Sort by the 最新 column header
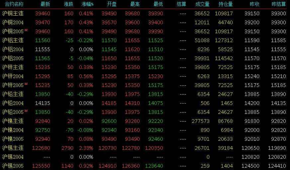The width and height of the screenshot is (290, 170). (x=45, y=4)
